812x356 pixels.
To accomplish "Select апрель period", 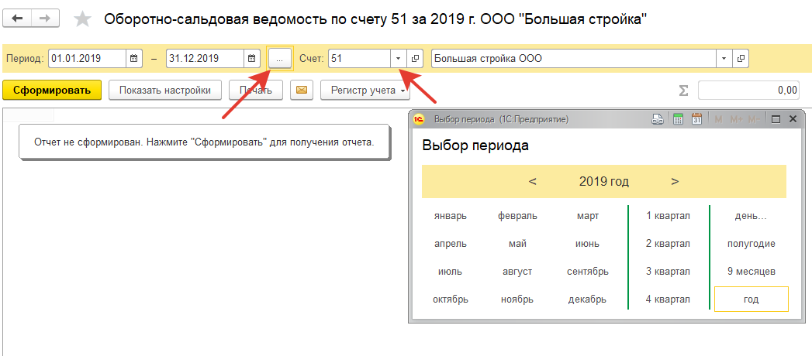I will coord(451,243).
